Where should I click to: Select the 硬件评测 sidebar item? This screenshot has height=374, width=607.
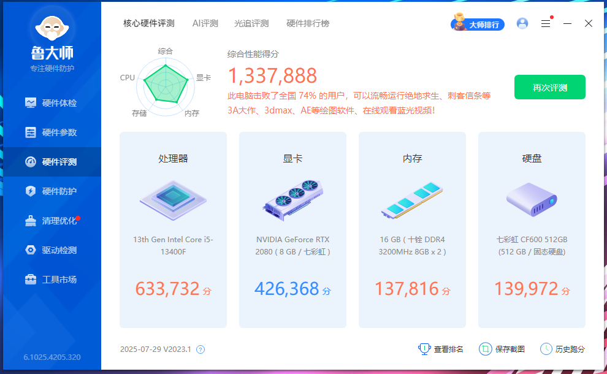coord(52,161)
